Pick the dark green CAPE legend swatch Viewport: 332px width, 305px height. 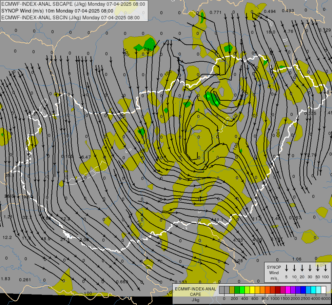pos(237,290)
